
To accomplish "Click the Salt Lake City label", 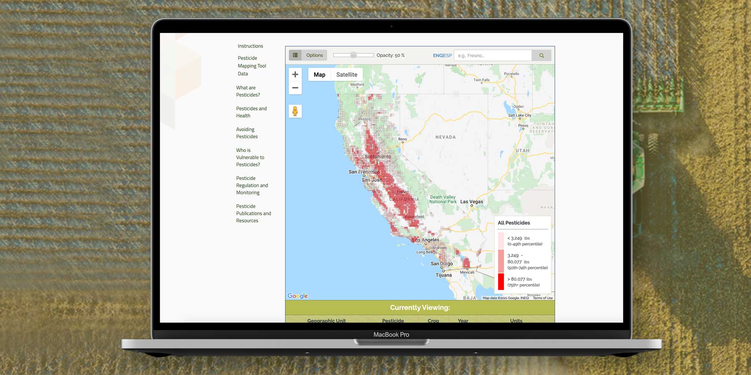I will pyautogui.click(x=519, y=115).
